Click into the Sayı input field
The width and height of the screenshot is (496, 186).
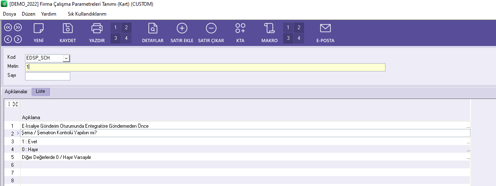[48, 76]
